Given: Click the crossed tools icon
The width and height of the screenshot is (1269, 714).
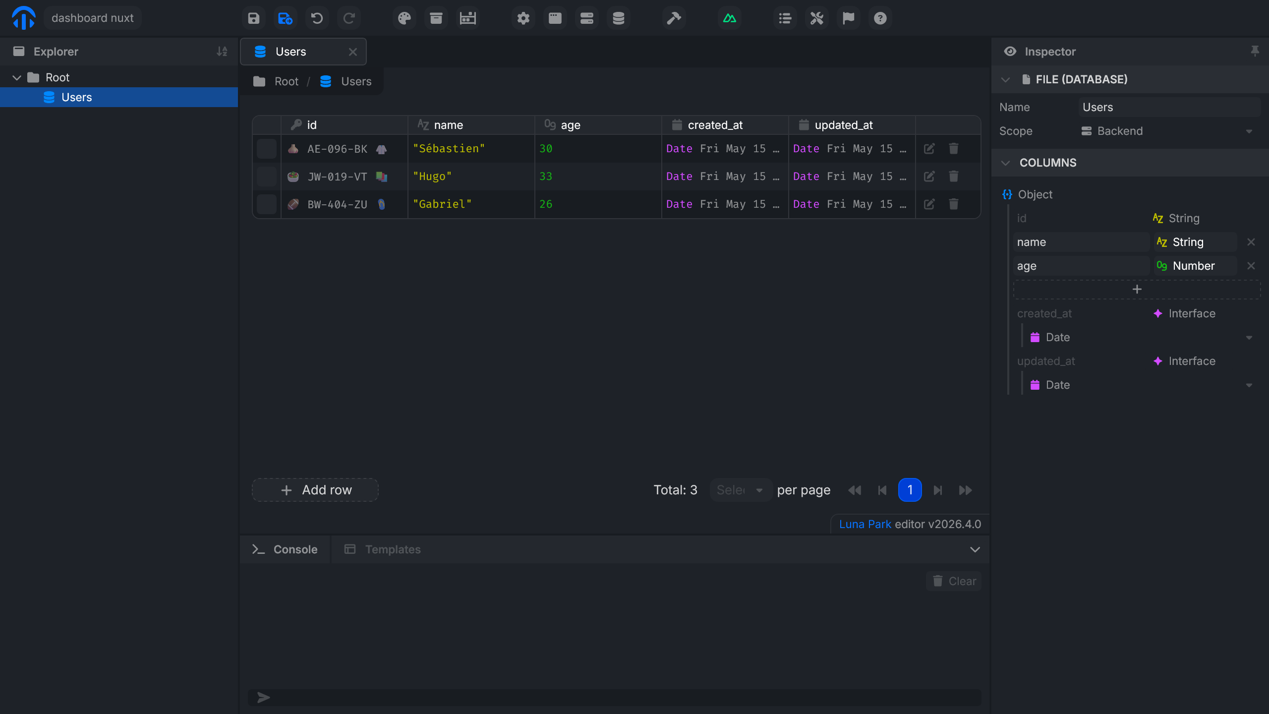Looking at the screenshot, I should [817, 18].
